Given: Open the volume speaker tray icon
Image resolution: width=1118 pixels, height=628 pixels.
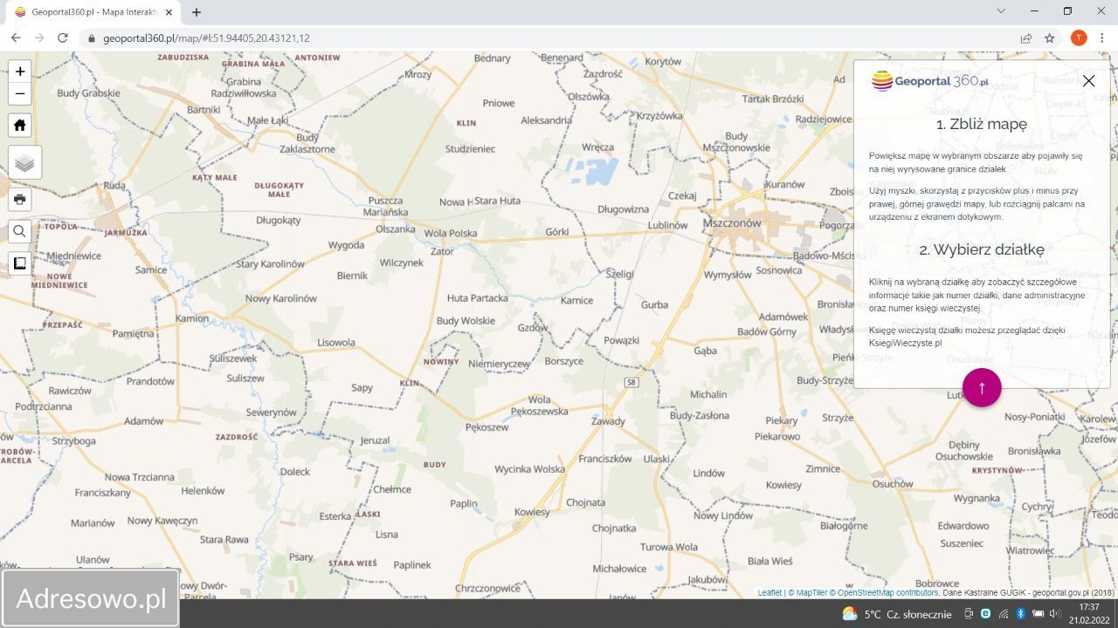Looking at the screenshot, I should click(x=1055, y=614).
